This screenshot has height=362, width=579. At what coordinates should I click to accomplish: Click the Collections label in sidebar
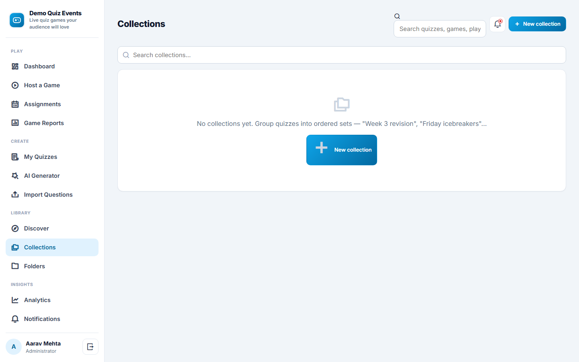[40, 247]
